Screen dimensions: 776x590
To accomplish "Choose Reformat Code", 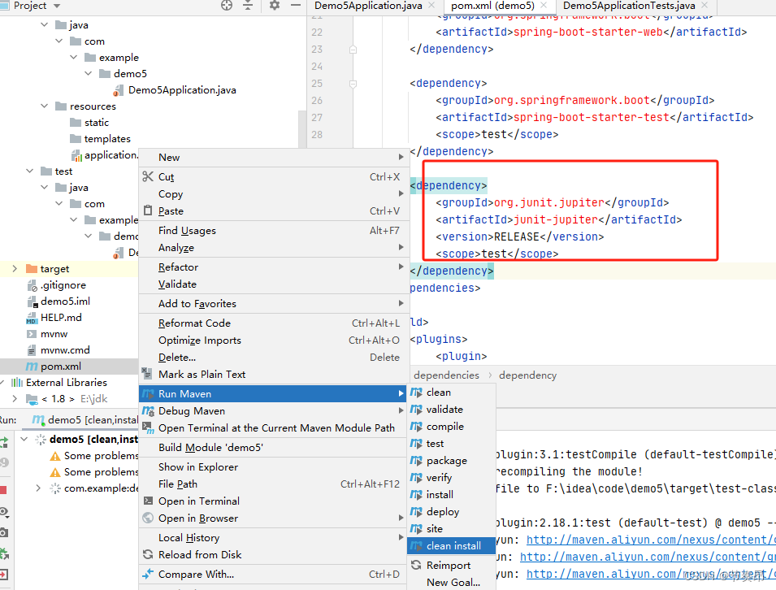I will click(272, 323).
